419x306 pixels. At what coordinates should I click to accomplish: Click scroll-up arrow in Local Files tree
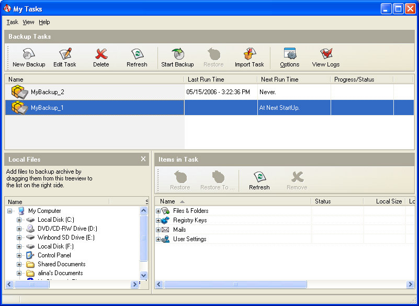pos(143,211)
